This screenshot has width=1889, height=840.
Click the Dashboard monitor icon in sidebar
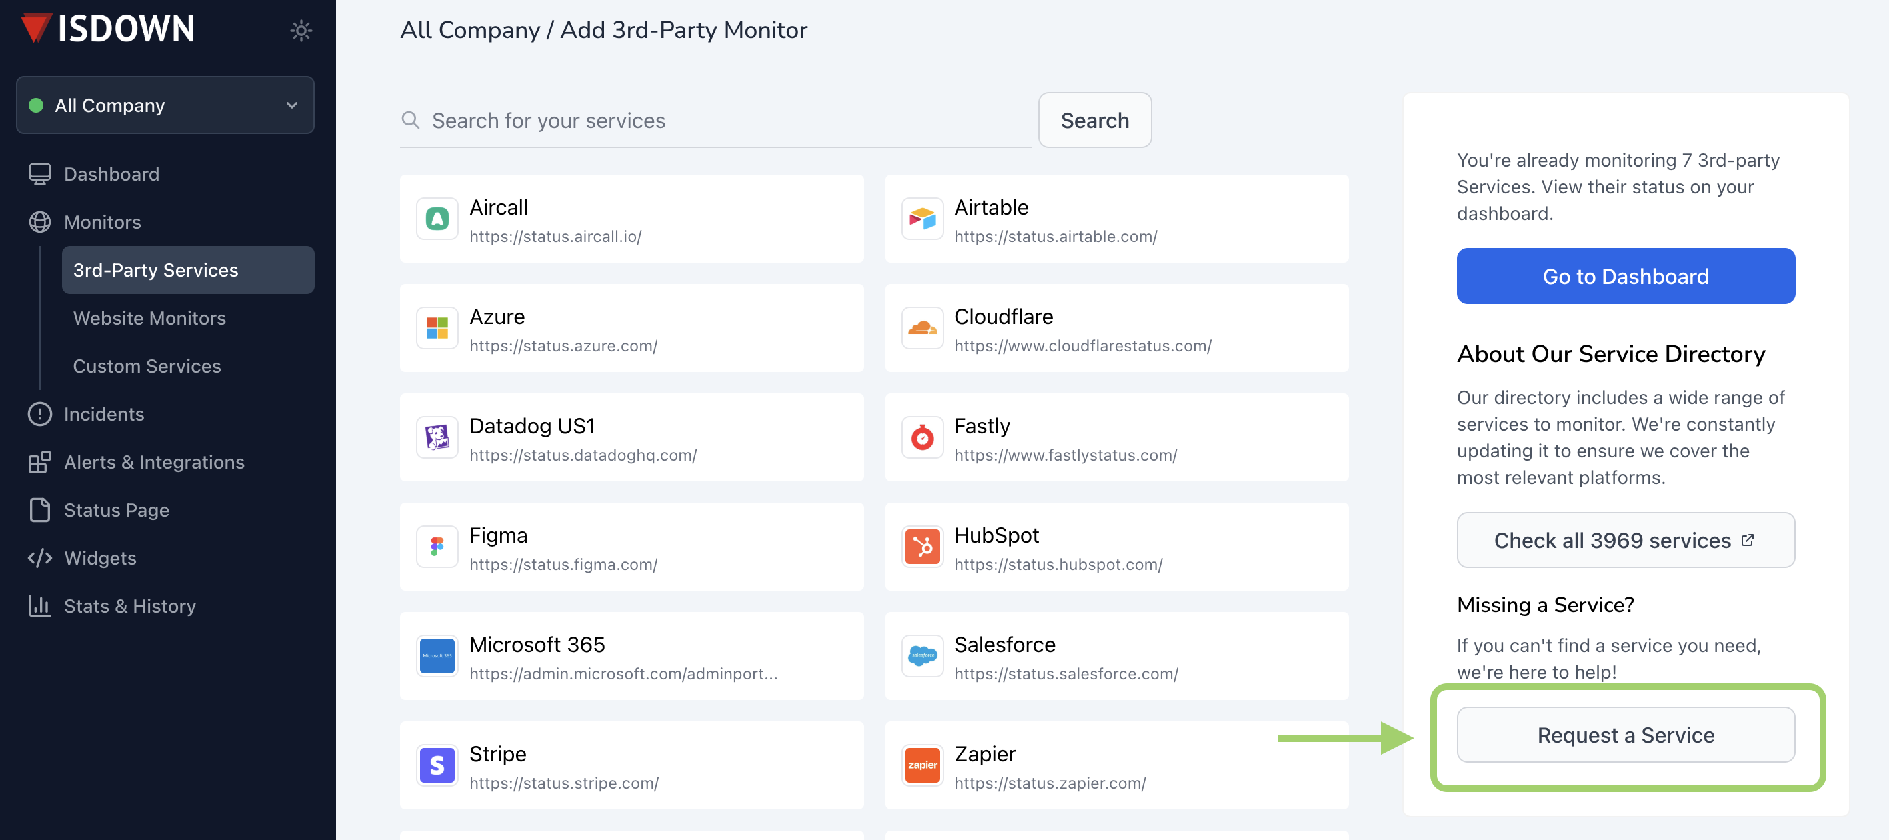point(39,174)
